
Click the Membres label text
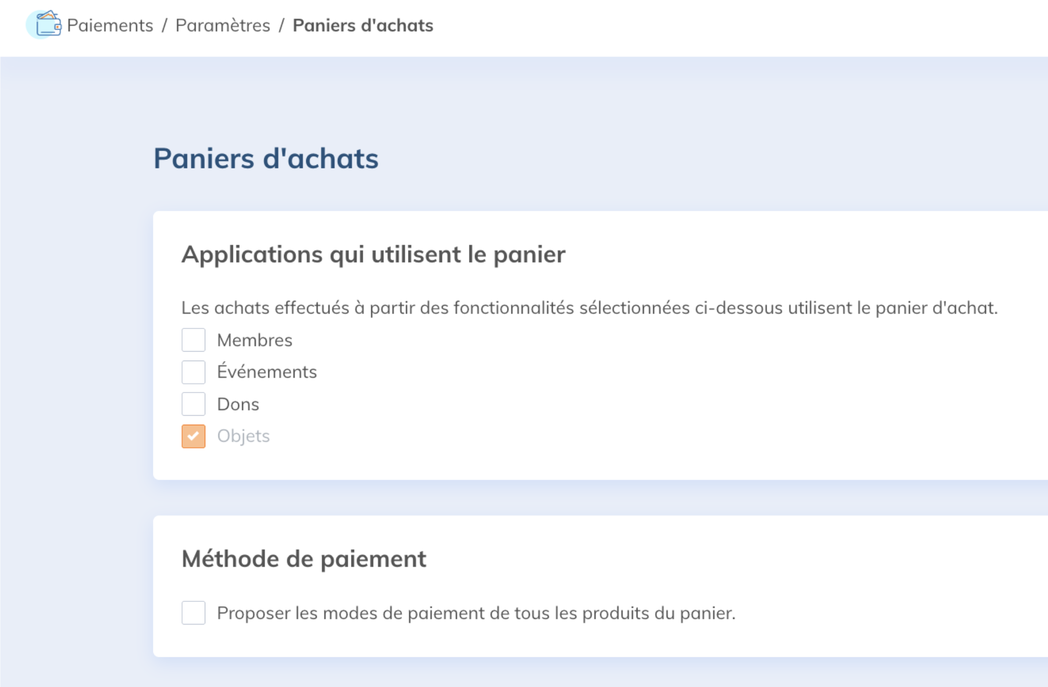[x=255, y=340]
